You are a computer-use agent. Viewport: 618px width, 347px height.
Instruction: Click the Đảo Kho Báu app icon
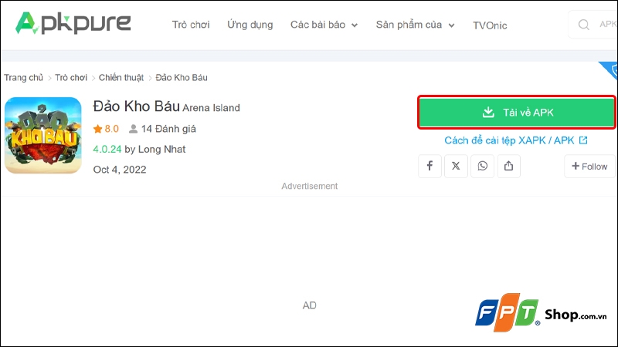pos(43,136)
